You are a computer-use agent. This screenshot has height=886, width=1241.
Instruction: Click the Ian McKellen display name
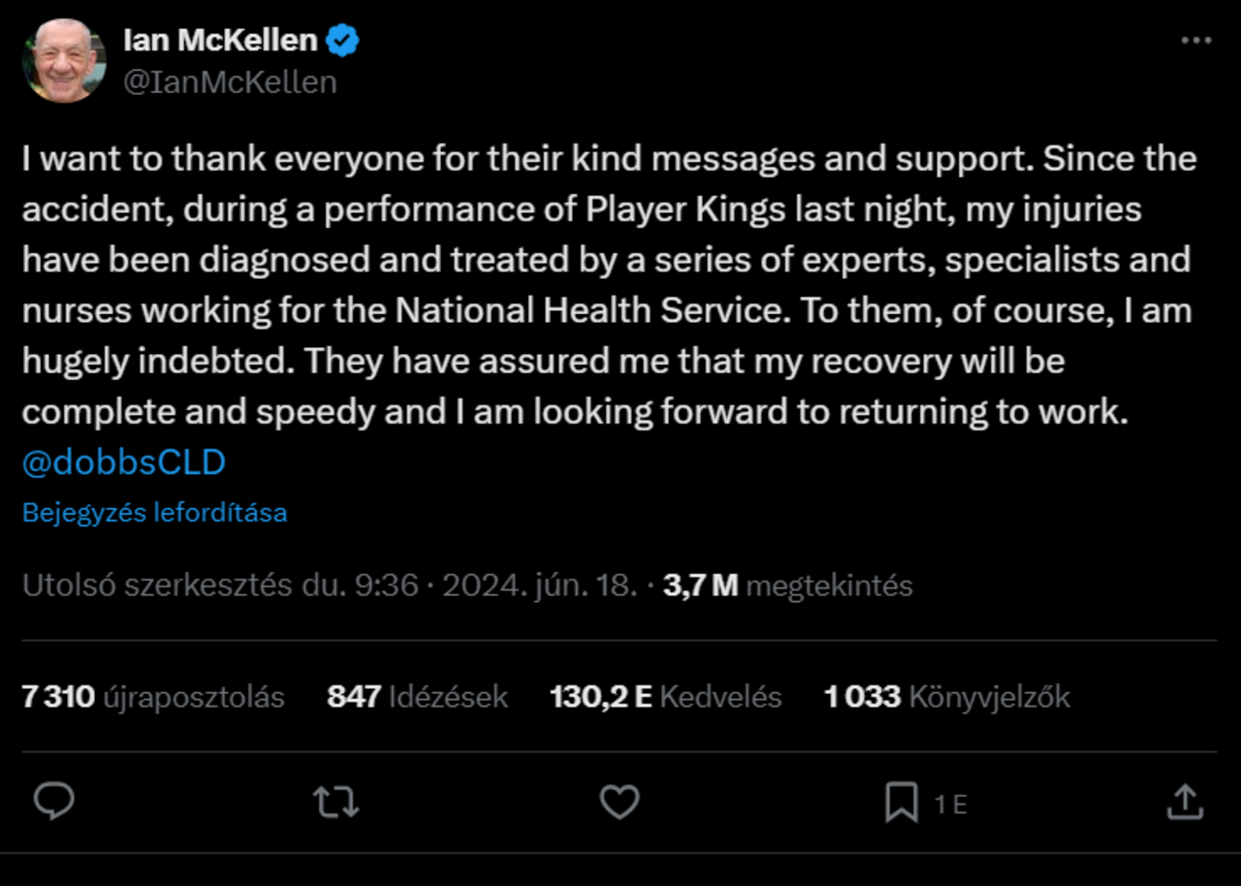click(x=220, y=41)
